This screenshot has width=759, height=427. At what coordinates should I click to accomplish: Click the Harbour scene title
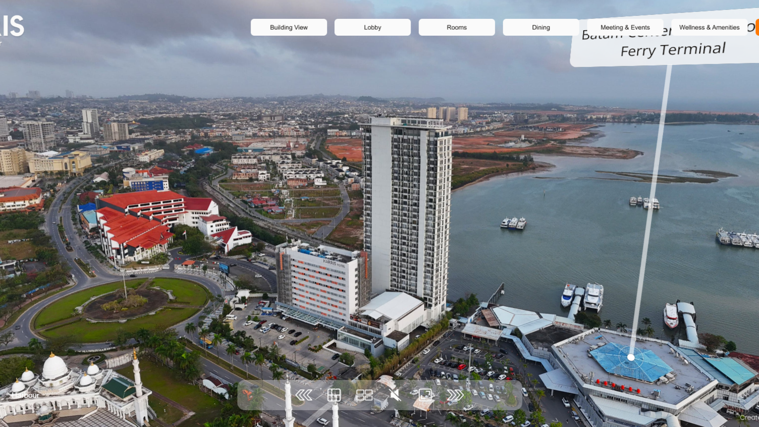[x=25, y=395]
